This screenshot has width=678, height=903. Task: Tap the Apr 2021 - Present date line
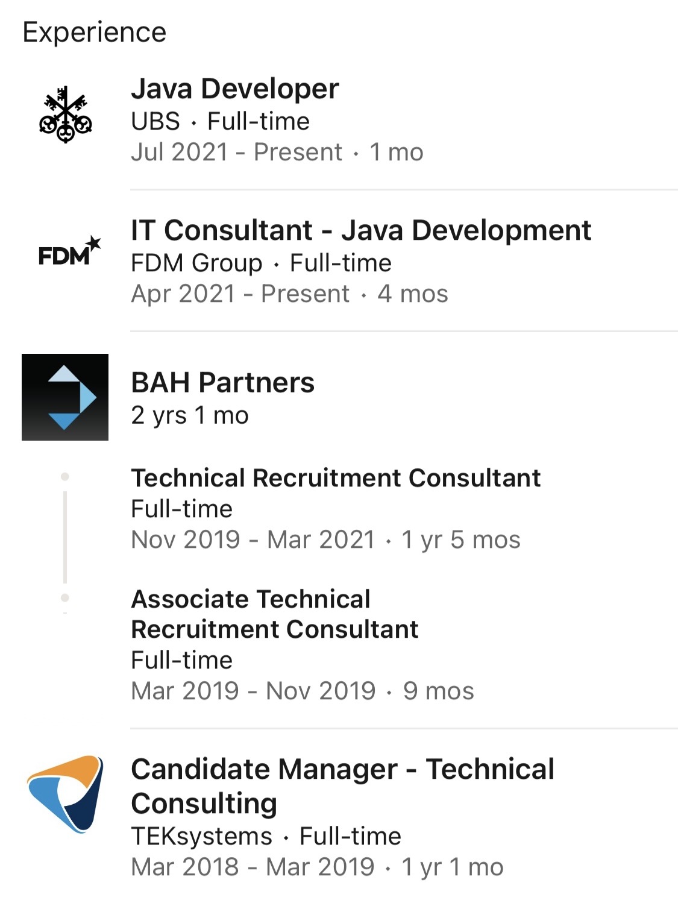[x=289, y=294]
